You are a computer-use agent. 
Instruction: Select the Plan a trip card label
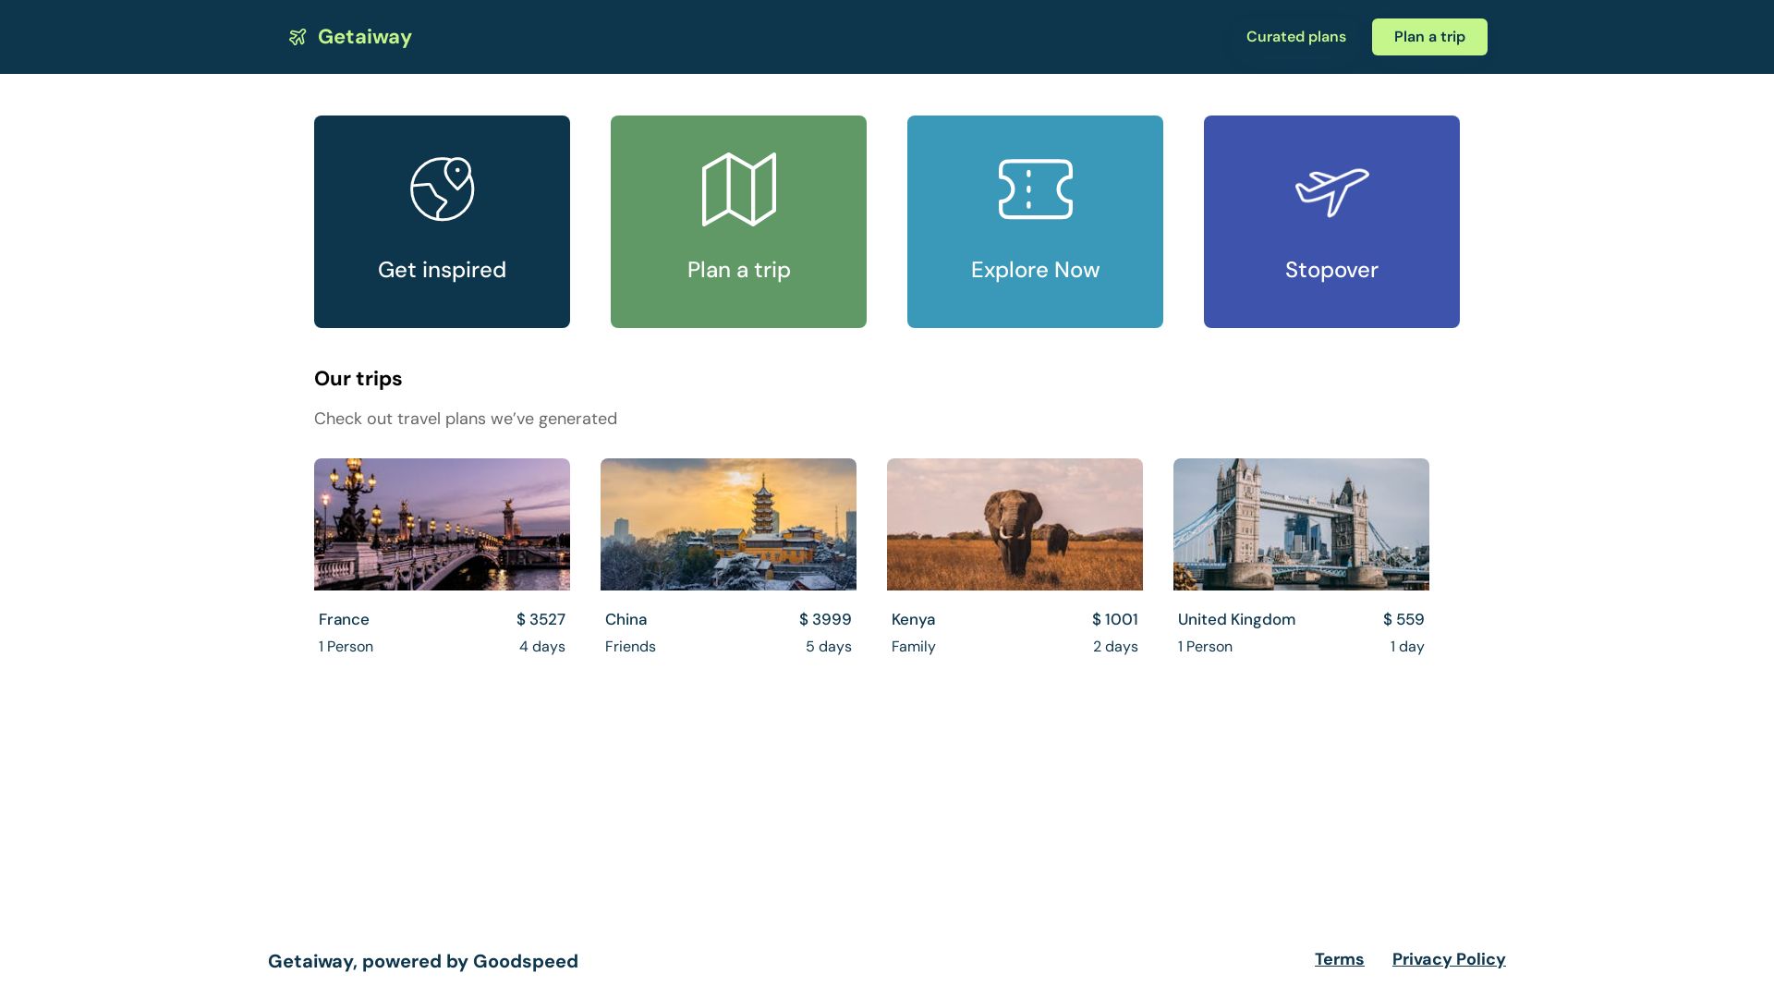tap(738, 270)
